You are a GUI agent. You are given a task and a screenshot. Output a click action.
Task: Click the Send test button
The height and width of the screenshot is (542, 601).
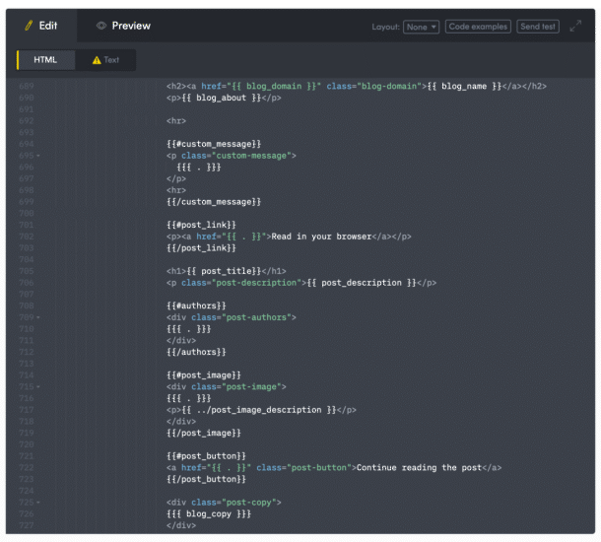pyautogui.click(x=537, y=27)
